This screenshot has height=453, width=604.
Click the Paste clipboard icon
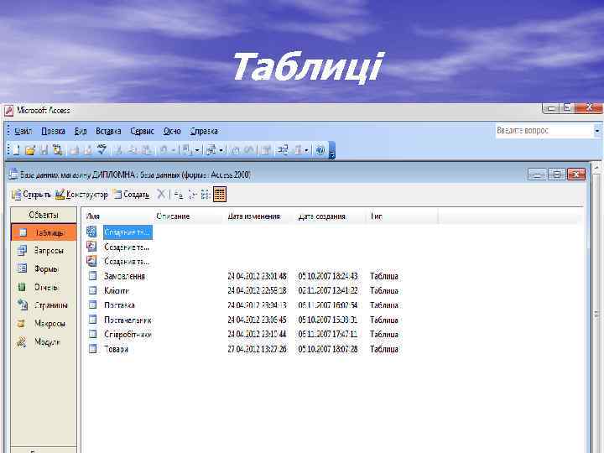tap(146, 150)
